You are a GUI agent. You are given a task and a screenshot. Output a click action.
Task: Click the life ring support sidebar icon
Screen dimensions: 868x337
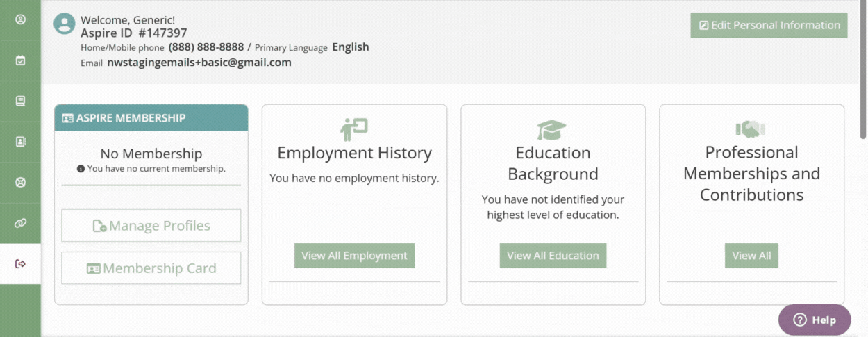[x=20, y=183]
